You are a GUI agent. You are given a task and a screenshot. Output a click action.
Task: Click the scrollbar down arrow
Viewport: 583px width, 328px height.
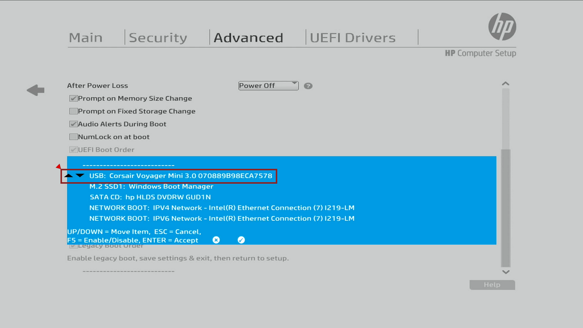point(505,272)
